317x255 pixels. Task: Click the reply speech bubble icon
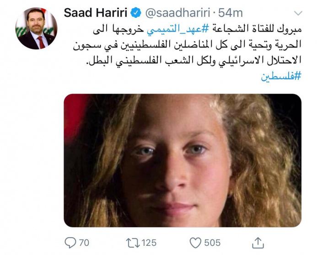click(x=70, y=243)
